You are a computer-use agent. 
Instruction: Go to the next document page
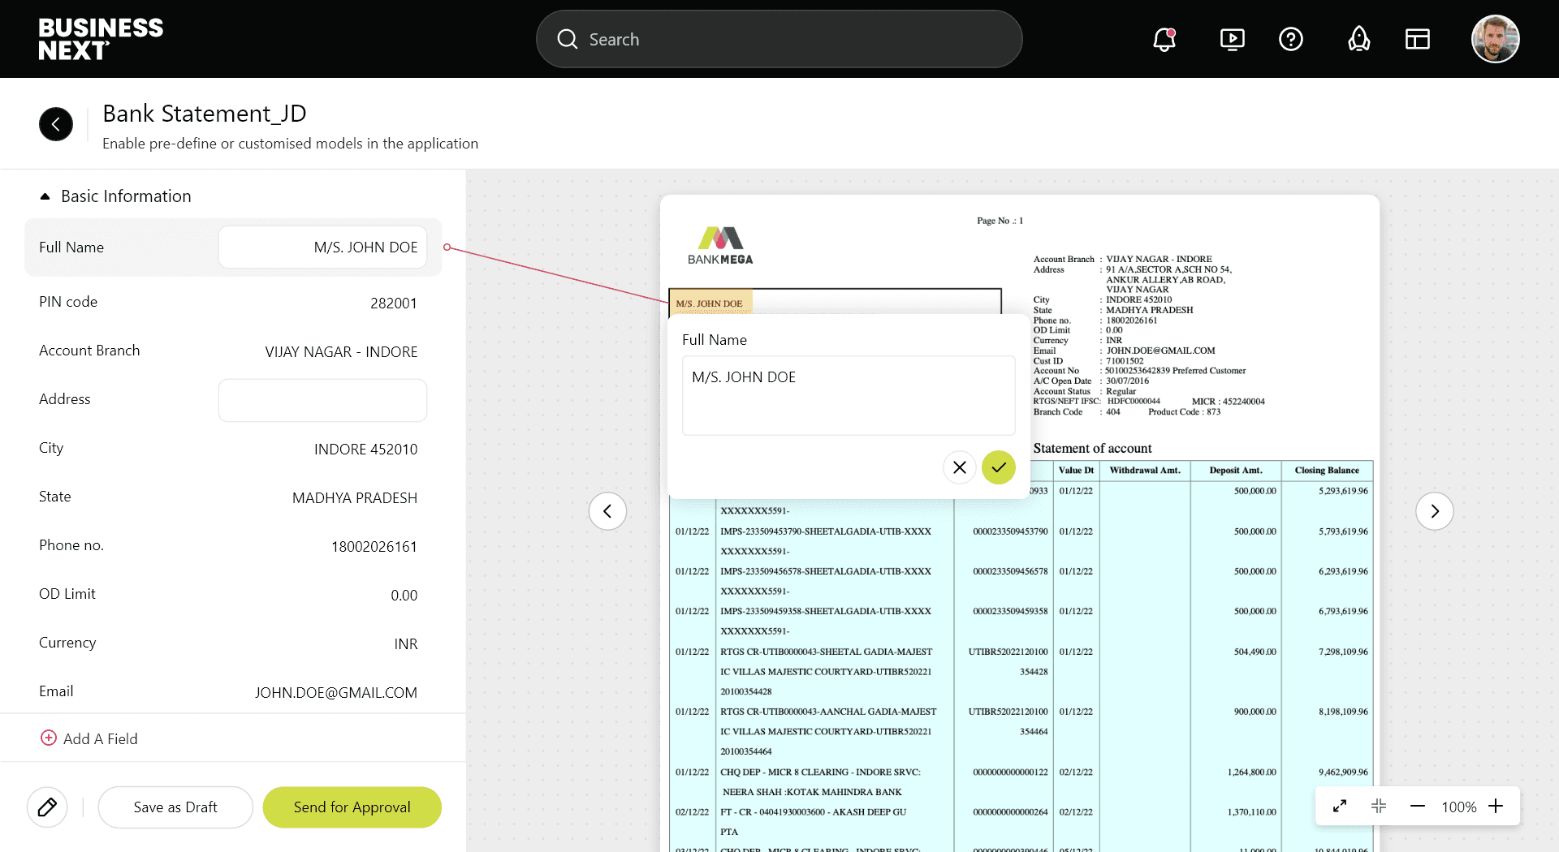(x=1435, y=511)
